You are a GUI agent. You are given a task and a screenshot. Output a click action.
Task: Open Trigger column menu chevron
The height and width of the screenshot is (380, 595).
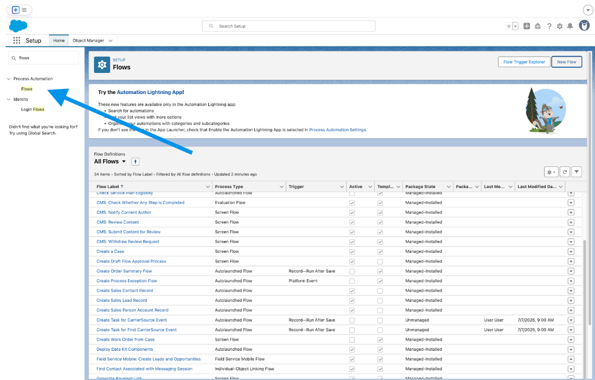tap(342, 187)
